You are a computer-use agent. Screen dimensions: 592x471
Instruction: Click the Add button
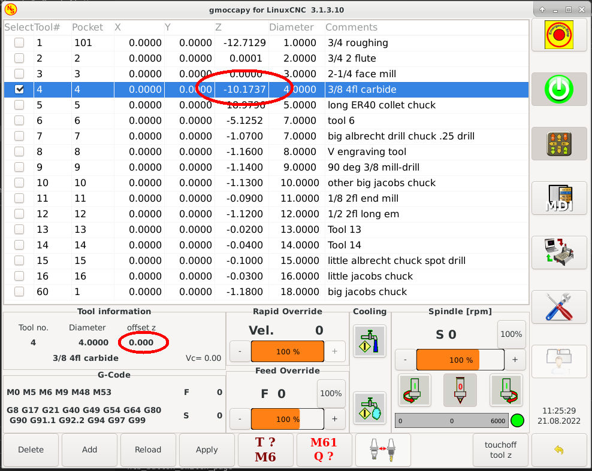click(x=89, y=449)
